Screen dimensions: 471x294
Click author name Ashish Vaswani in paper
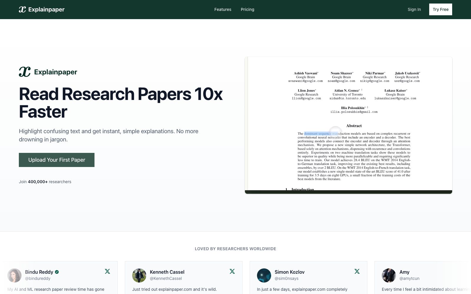[x=306, y=73]
